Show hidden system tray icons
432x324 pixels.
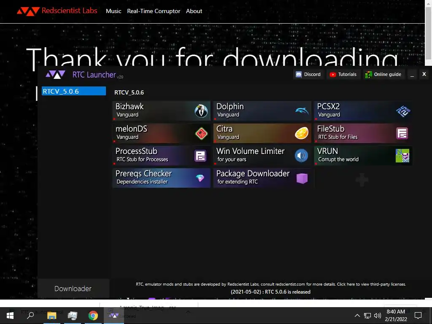[x=357, y=316]
